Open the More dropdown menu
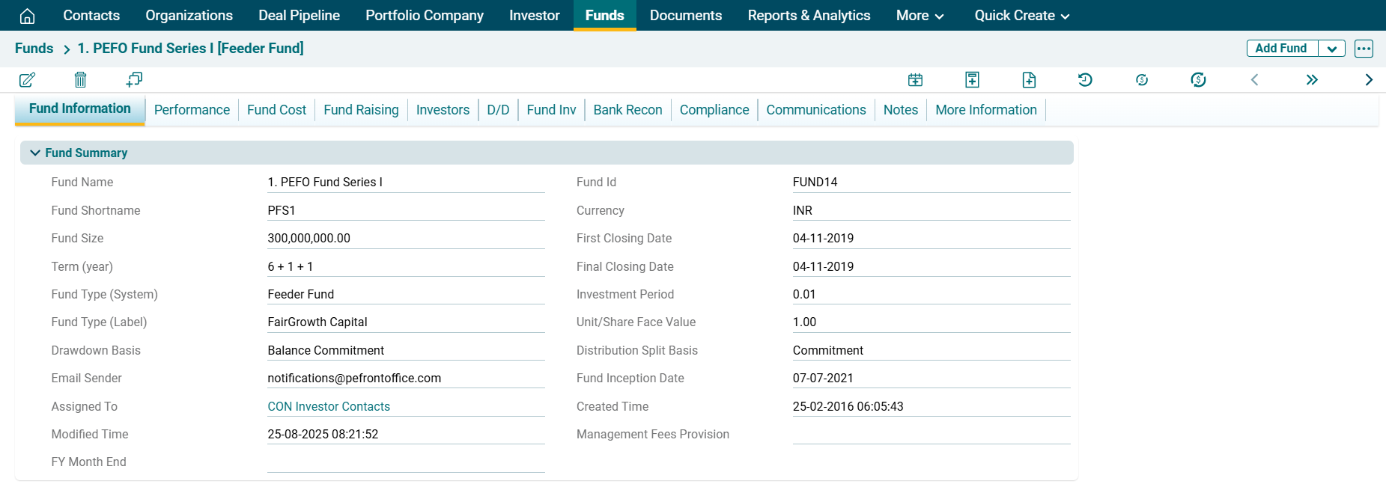 click(x=920, y=16)
